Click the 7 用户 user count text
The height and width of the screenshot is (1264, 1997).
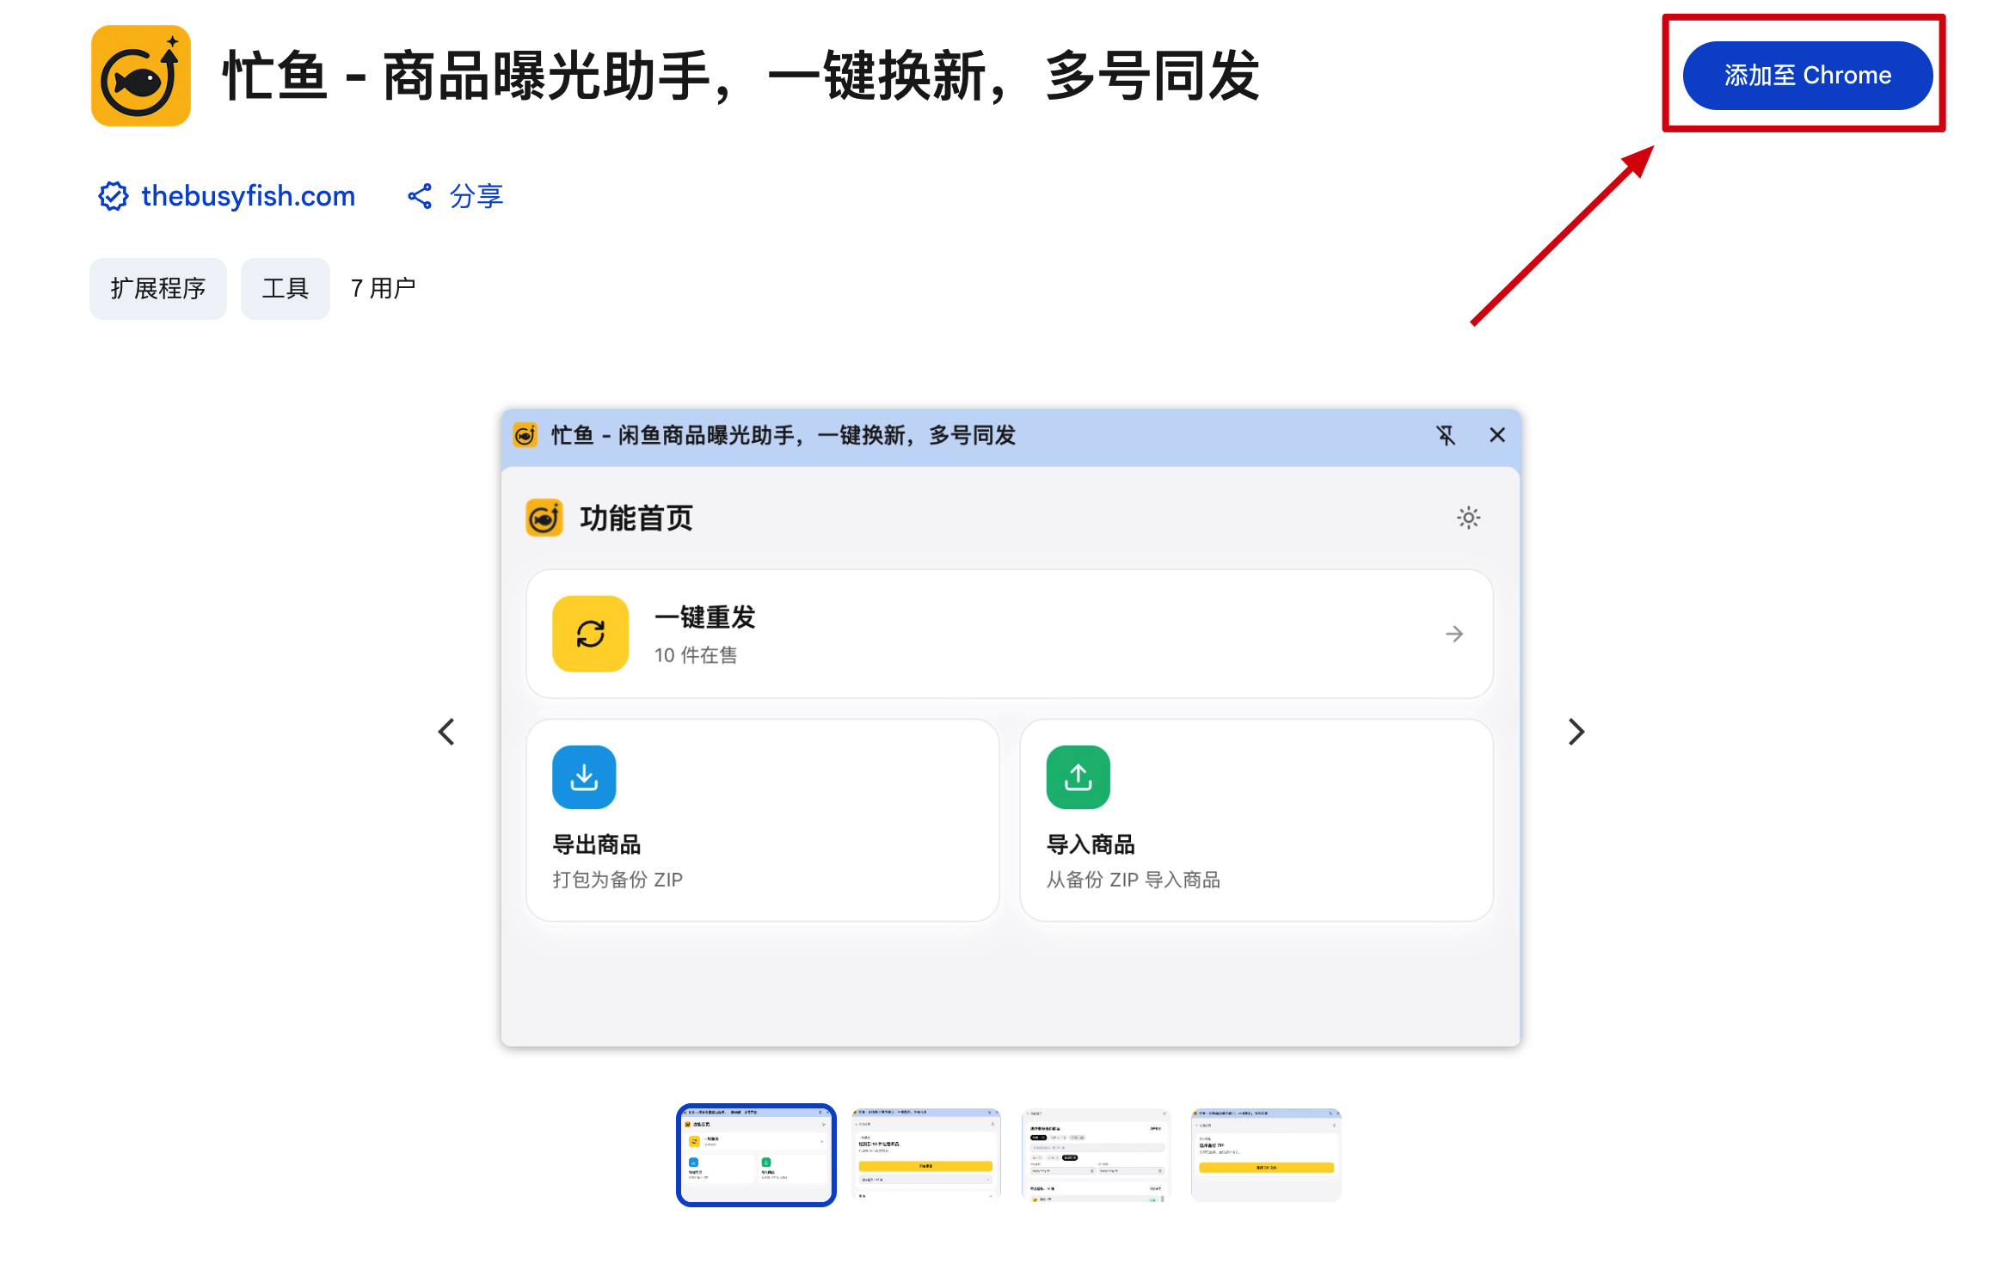click(383, 288)
